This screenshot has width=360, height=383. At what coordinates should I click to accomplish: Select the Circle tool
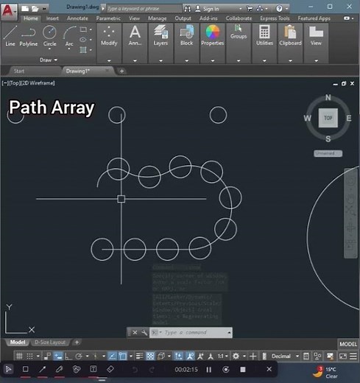pos(49,36)
